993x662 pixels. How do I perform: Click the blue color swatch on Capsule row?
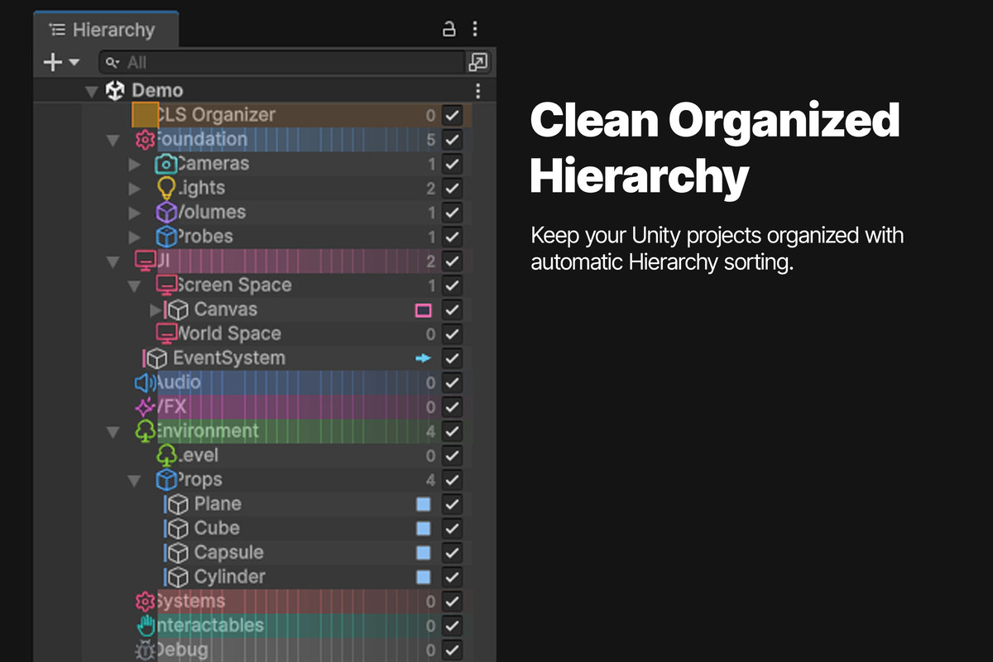423,553
